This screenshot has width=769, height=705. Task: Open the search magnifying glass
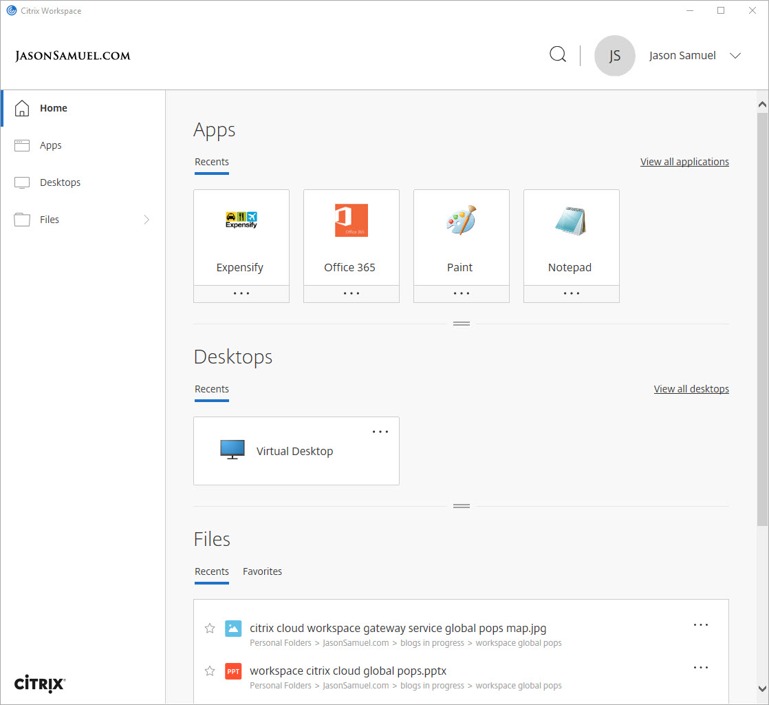click(557, 54)
